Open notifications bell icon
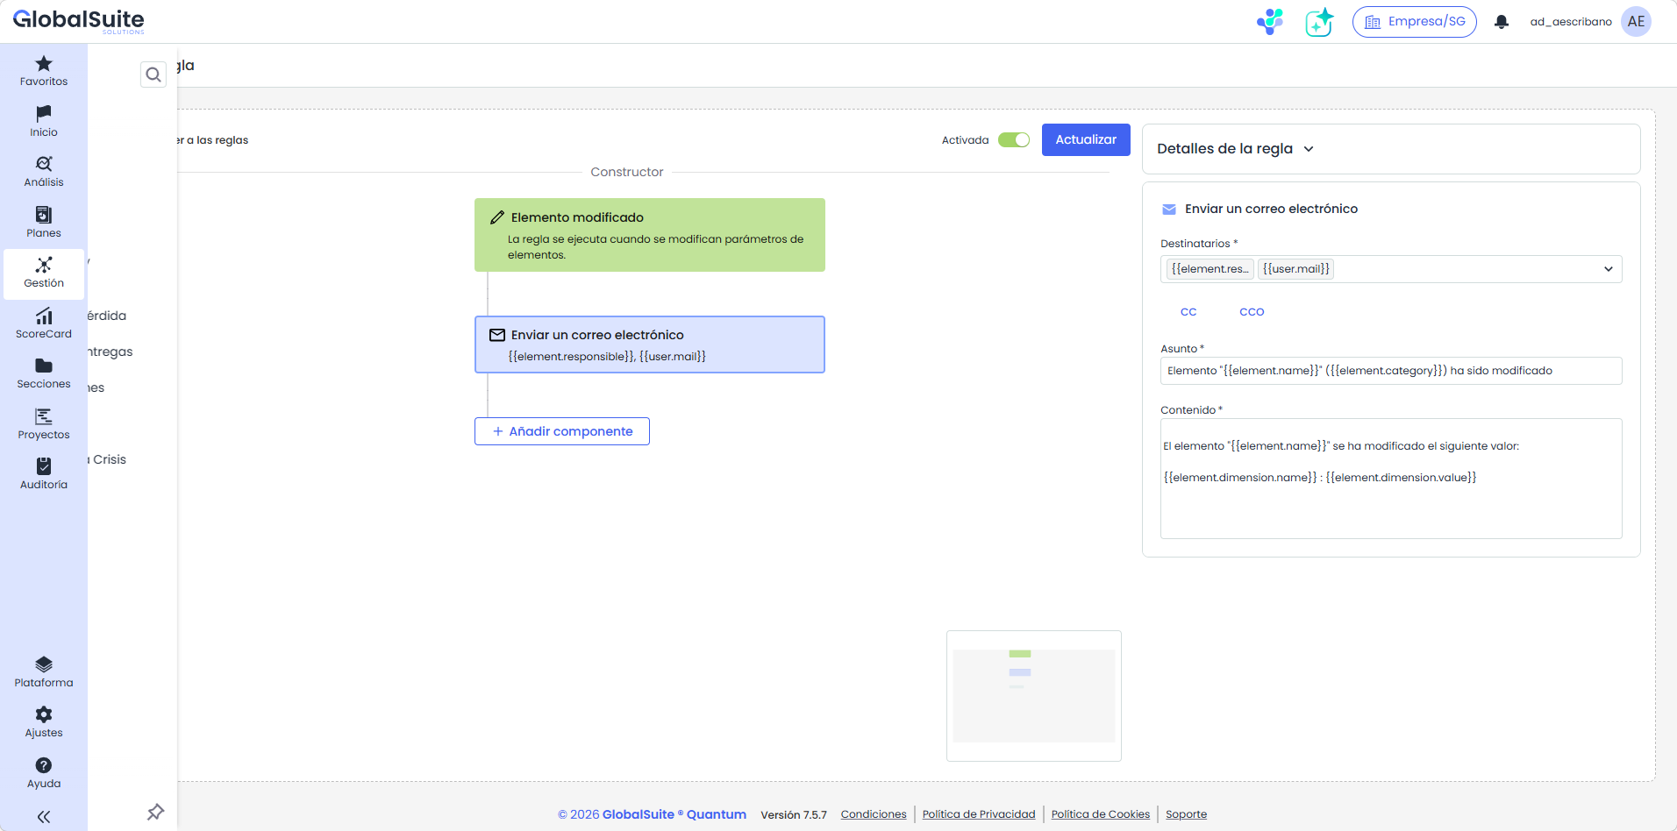Screen dimensions: 1677x831 point(1502,22)
